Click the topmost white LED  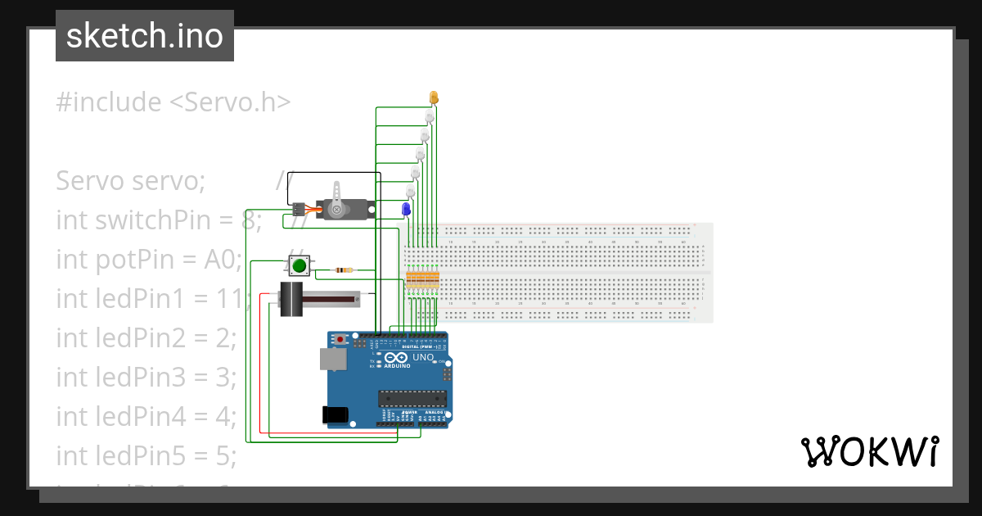[x=429, y=116]
